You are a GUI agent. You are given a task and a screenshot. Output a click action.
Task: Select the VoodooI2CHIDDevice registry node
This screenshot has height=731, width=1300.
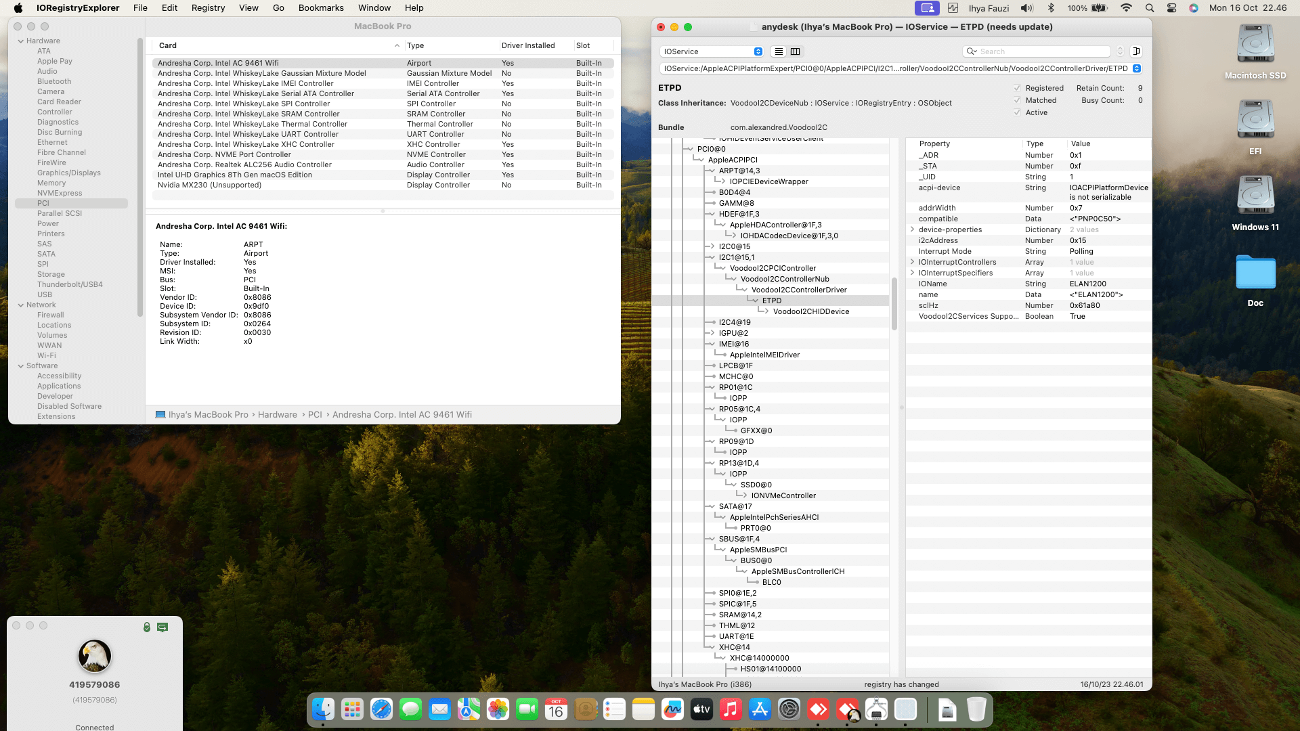pos(811,311)
